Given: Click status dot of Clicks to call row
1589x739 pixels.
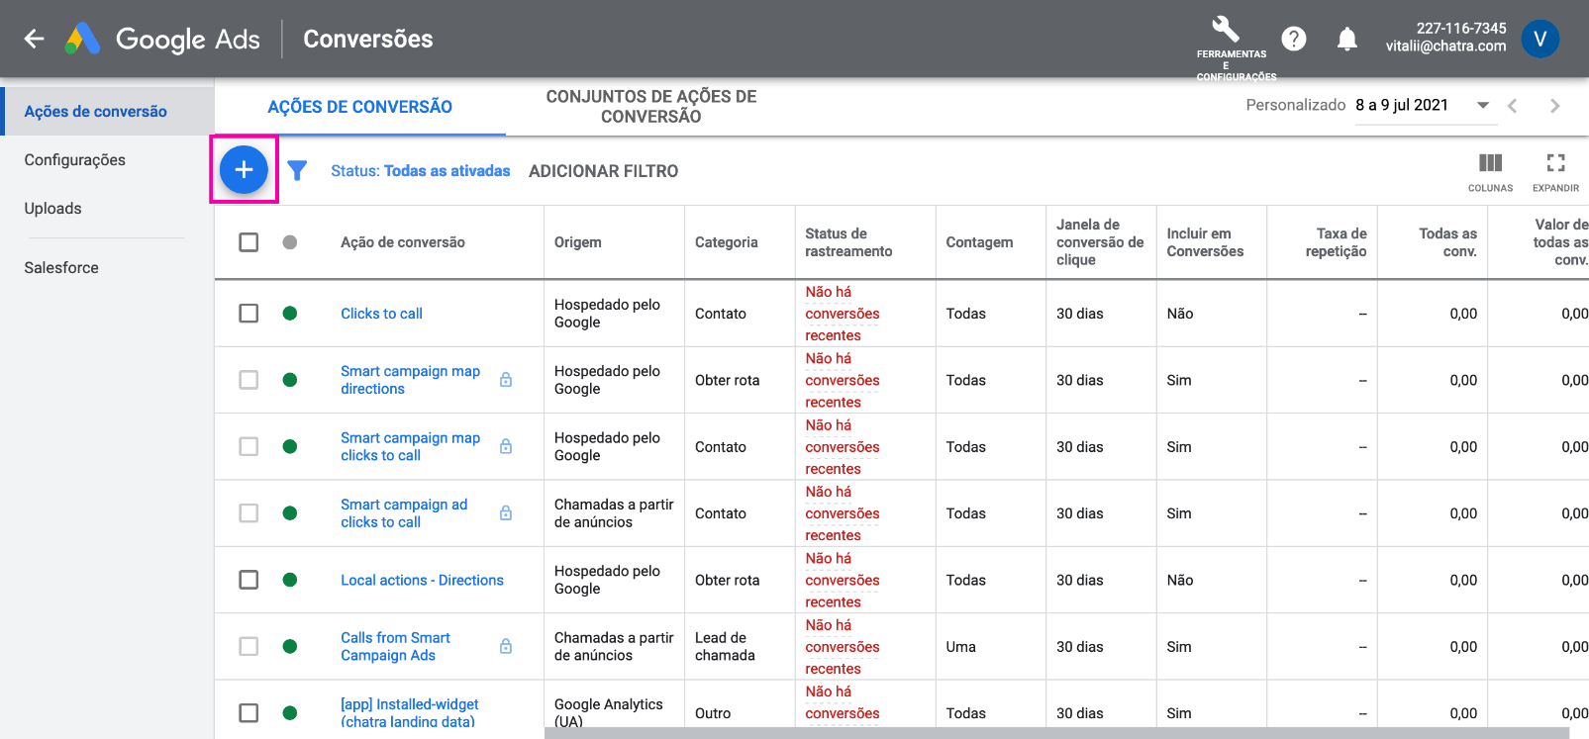Looking at the screenshot, I should tap(290, 314).
